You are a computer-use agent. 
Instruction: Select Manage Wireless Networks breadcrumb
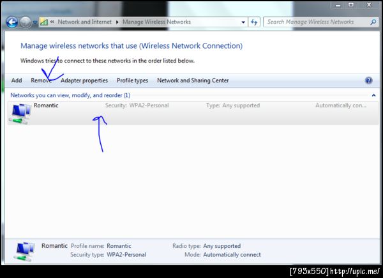point(156,22)
